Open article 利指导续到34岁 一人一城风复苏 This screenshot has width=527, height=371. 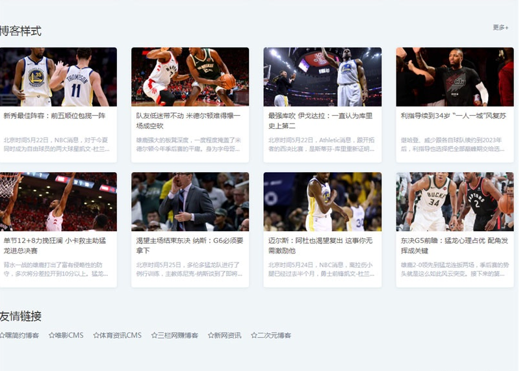coord(454,116)
